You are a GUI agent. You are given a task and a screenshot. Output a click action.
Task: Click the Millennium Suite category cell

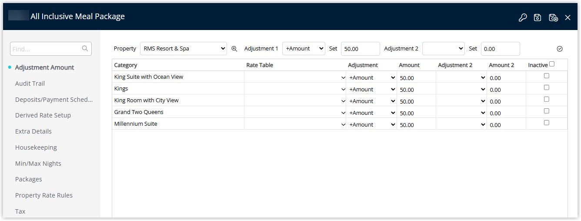point(178,124)
